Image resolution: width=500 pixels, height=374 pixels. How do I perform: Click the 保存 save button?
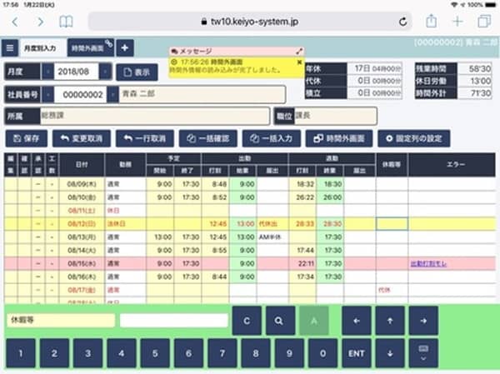pos(26,138)
